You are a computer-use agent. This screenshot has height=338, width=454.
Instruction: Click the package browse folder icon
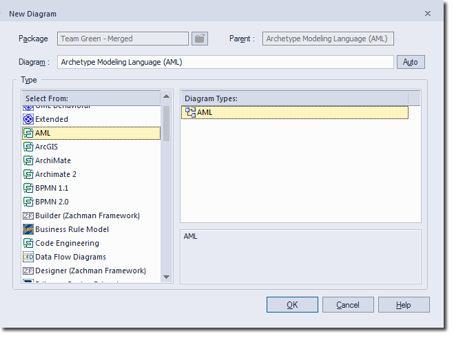(x=199, y=39)
